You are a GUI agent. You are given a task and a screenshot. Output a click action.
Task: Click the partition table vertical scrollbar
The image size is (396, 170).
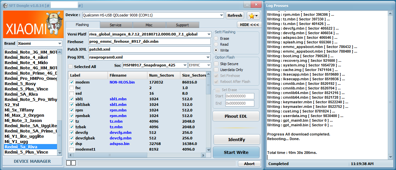tap(208, 112)
